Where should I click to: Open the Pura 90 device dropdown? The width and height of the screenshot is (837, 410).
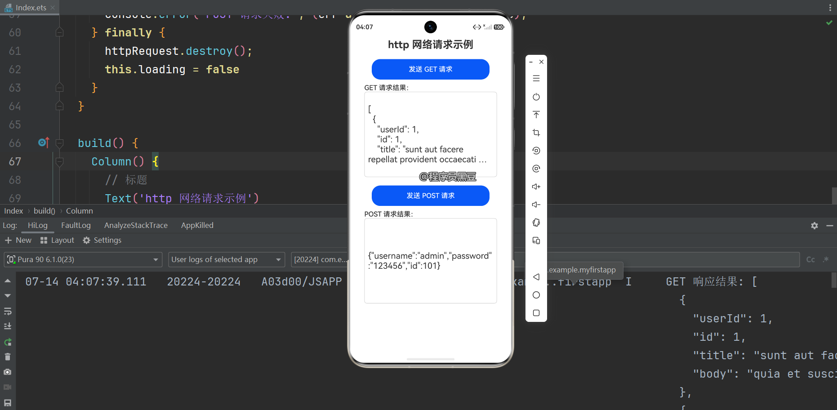click(83, 260)
